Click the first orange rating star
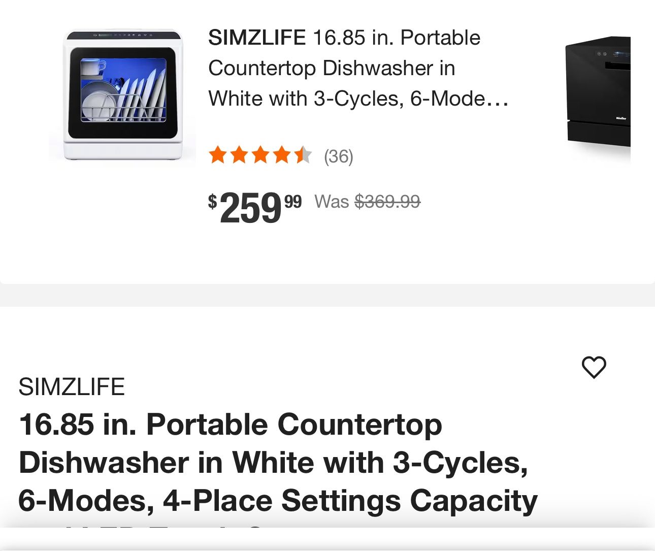The height and width of the screenshot is (551, 655). pos(218,155)
